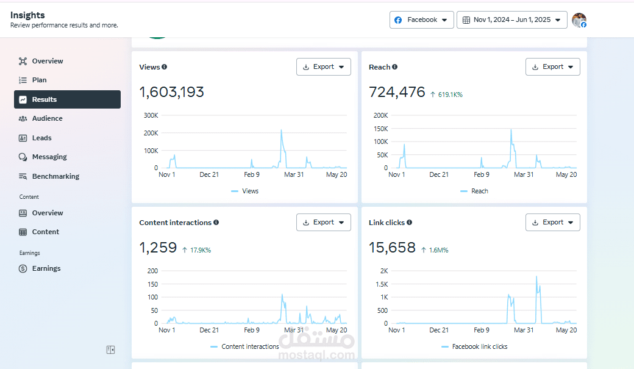This screenshot has height=369, width=634.
Task: Toggle the Content interactions legend entry
Action: [x=244, y=347]
